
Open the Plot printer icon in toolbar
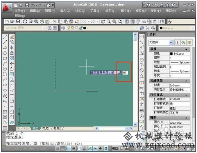[25, 22]
